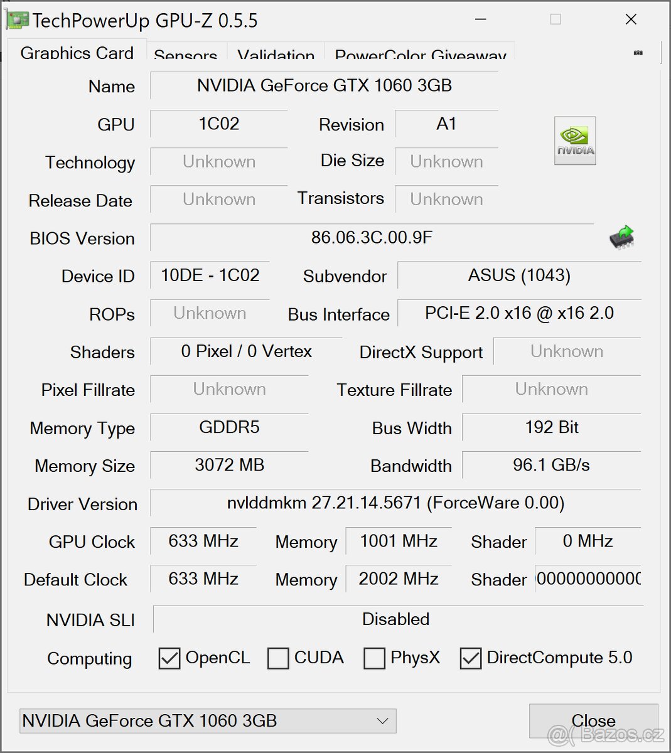Click Default Clock row Shader zeros field
The width and height of the screenshot is (671, 753).
[588, 579]
